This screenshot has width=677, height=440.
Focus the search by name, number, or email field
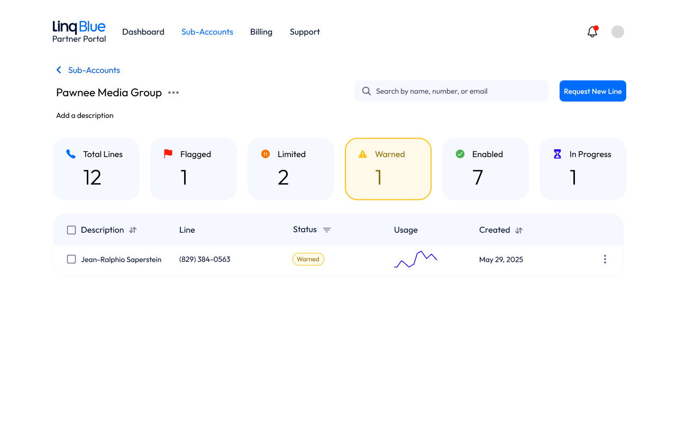click(x=452, y=91)
